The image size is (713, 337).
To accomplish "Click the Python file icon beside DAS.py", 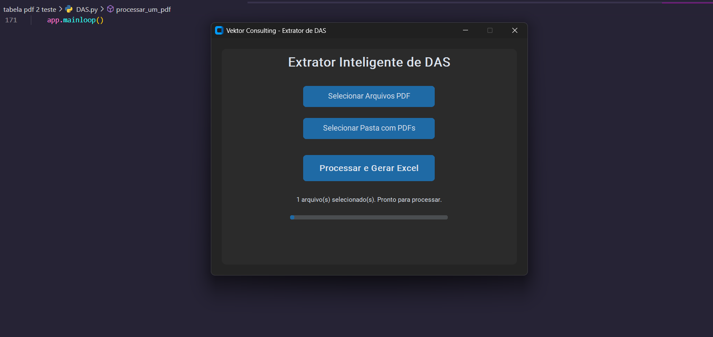I will 69,9.
